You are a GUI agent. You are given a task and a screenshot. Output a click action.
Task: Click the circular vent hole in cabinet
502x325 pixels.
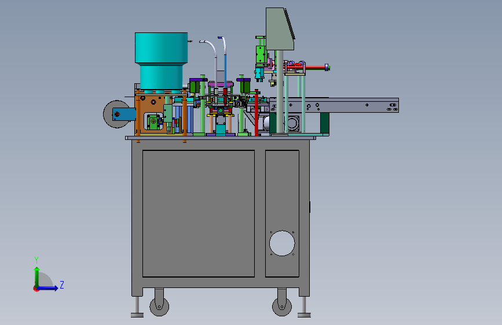tap(282, 243)
